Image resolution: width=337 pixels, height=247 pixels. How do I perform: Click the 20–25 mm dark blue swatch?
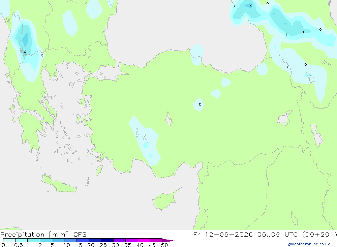pyautogui.click(x=95, y=240)
